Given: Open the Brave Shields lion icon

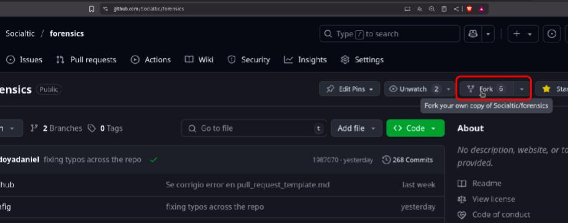Looking at the screenshot, I should coord(470,9).
